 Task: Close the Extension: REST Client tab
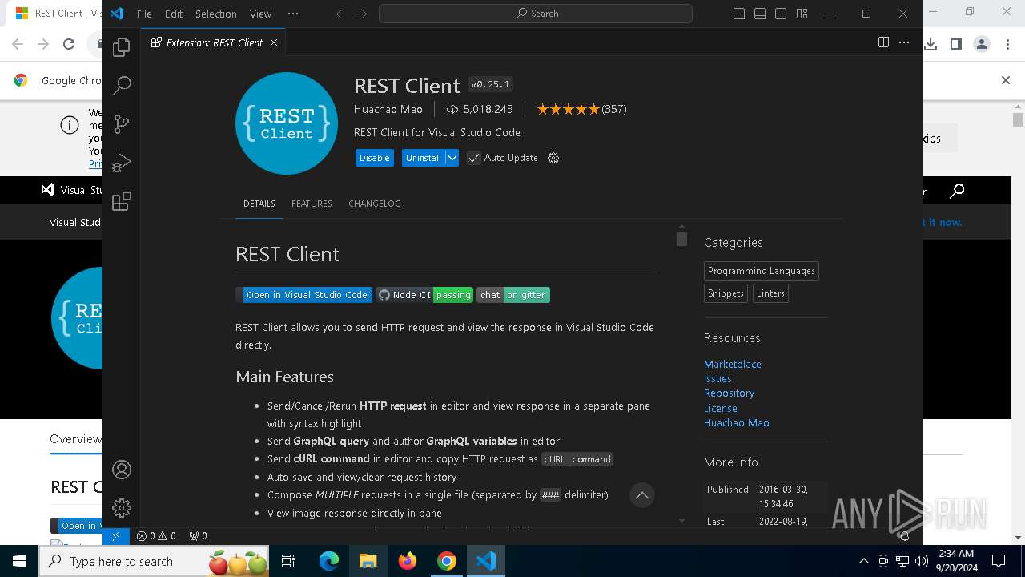274,42
